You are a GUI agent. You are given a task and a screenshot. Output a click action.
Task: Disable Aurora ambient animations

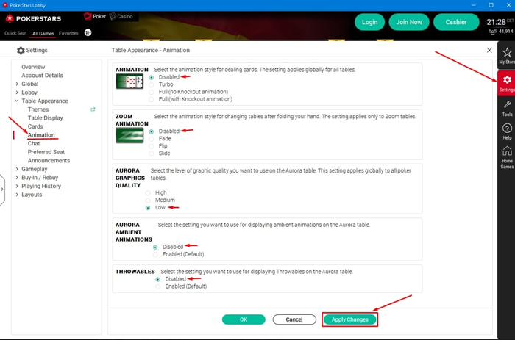(155, 247)
